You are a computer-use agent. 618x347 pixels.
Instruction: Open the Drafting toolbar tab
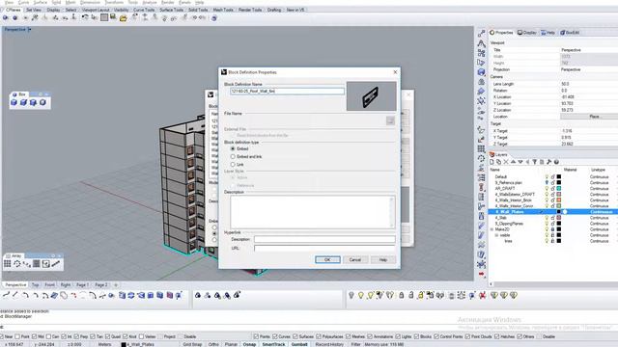(274, 10)
